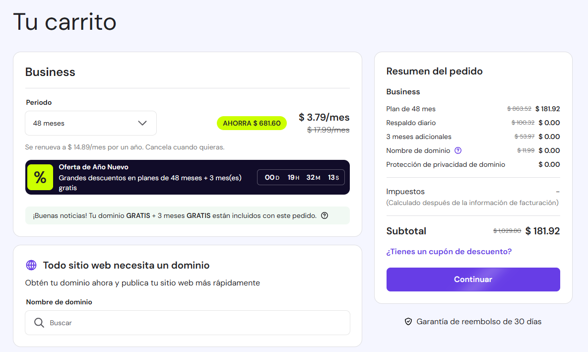Click the $ 3.79/mes price
The height and width of the screenshot is (352, 588).
click(x=324, y=117)
